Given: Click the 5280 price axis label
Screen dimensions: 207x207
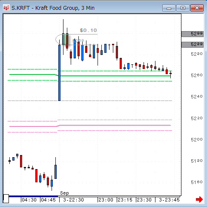Looking at the screenshot, I should click(x=197, y=54).
